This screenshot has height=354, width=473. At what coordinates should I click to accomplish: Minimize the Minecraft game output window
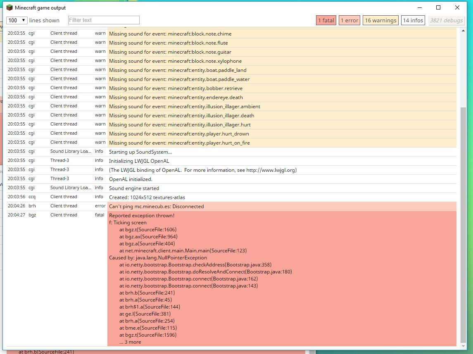point(419,7)
